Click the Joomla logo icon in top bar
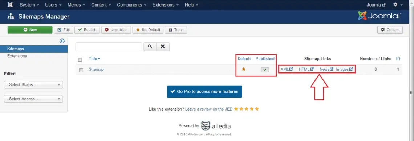The image size is (414, 141). click(x=10, y=5)
